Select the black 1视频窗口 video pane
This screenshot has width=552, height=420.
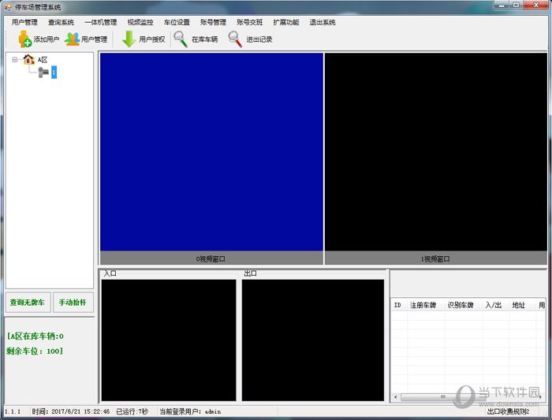436,151
